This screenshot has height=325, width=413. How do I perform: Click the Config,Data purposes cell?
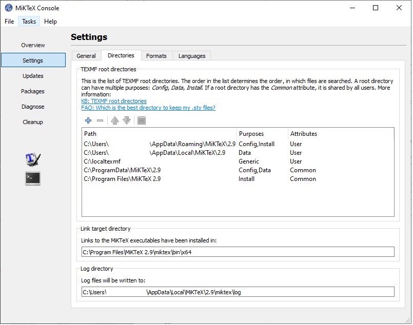[x=254, y=170]
